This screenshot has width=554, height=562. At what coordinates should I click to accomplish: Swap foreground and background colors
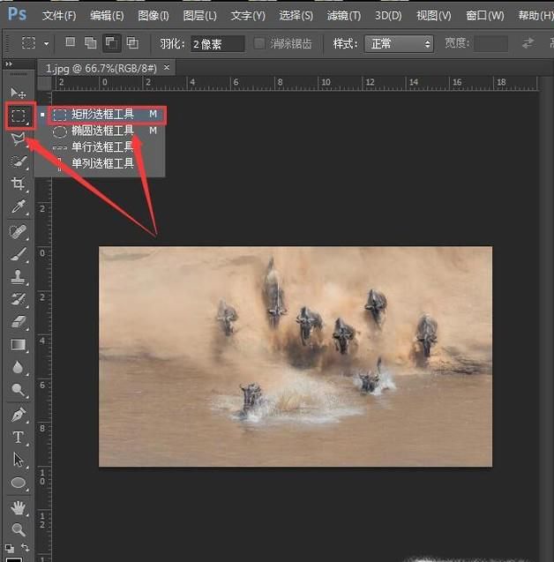[x=25, y=547]
